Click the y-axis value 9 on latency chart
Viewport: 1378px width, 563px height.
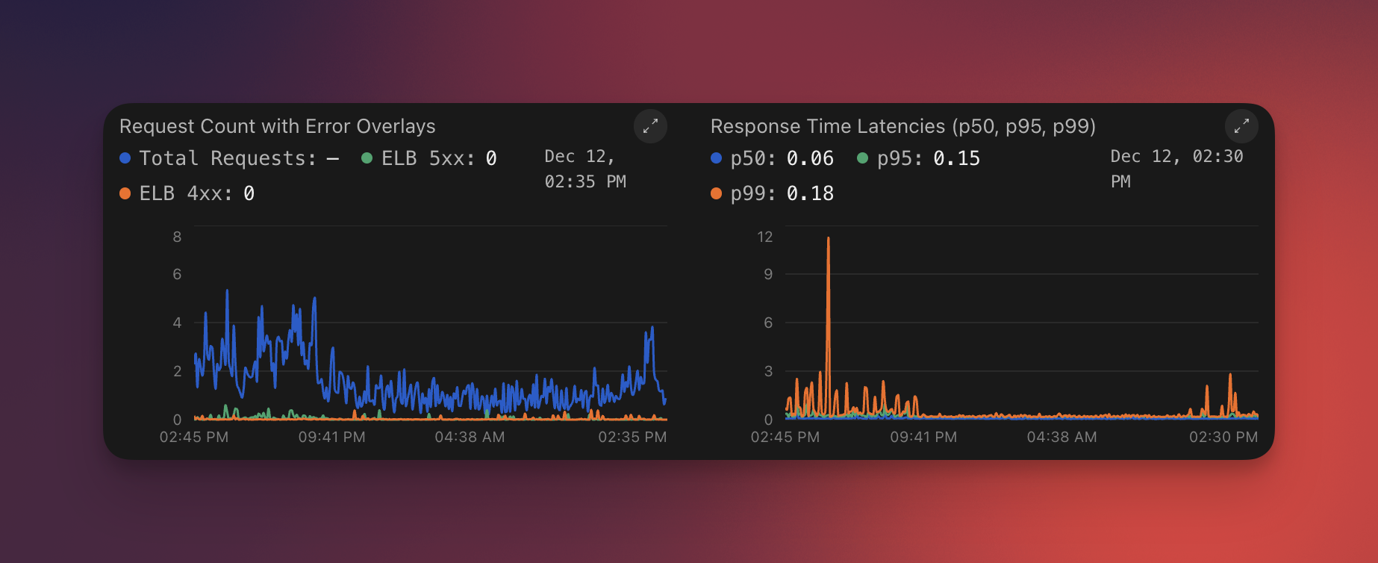(768, 274)
